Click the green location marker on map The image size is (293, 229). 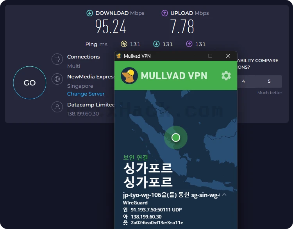tap(176, 138)
